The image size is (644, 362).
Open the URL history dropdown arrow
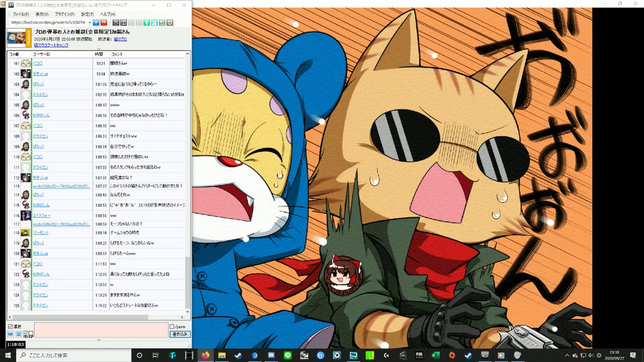[89, 23]
